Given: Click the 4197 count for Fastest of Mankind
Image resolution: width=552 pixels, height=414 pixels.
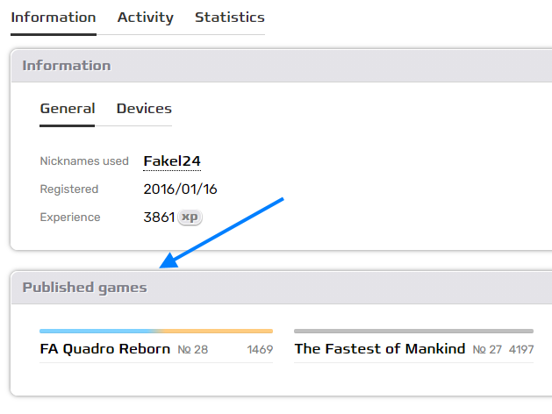Looking at the screenshot, I should click(x=521, y=350).
